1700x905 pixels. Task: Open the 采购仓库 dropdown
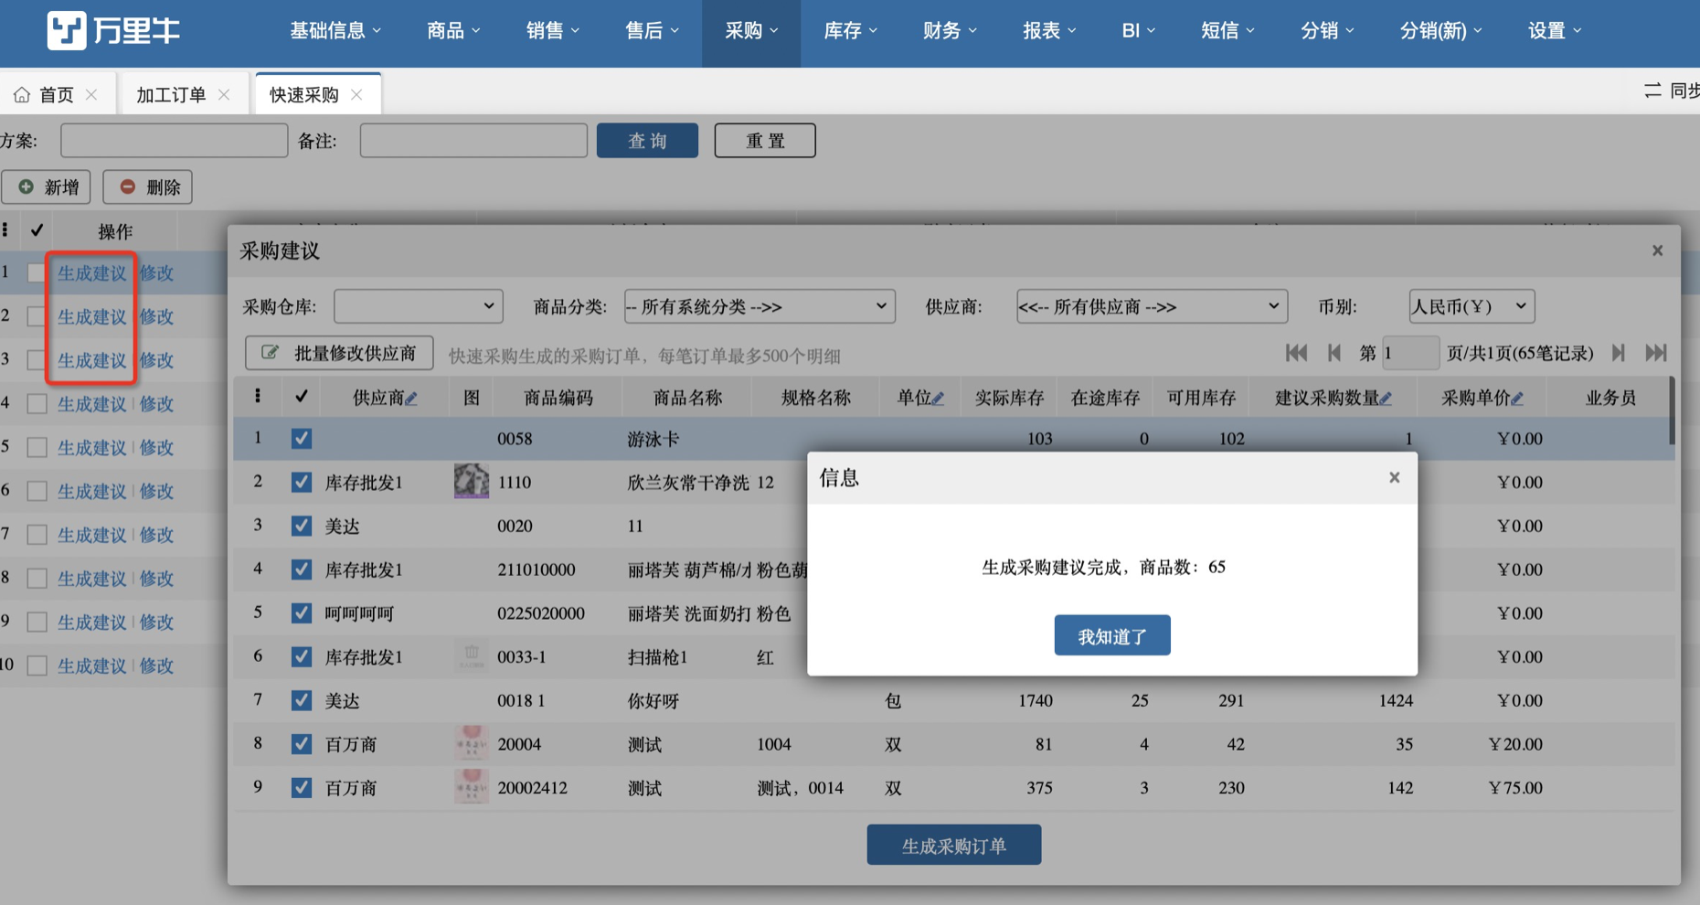[x=419, y=306]
